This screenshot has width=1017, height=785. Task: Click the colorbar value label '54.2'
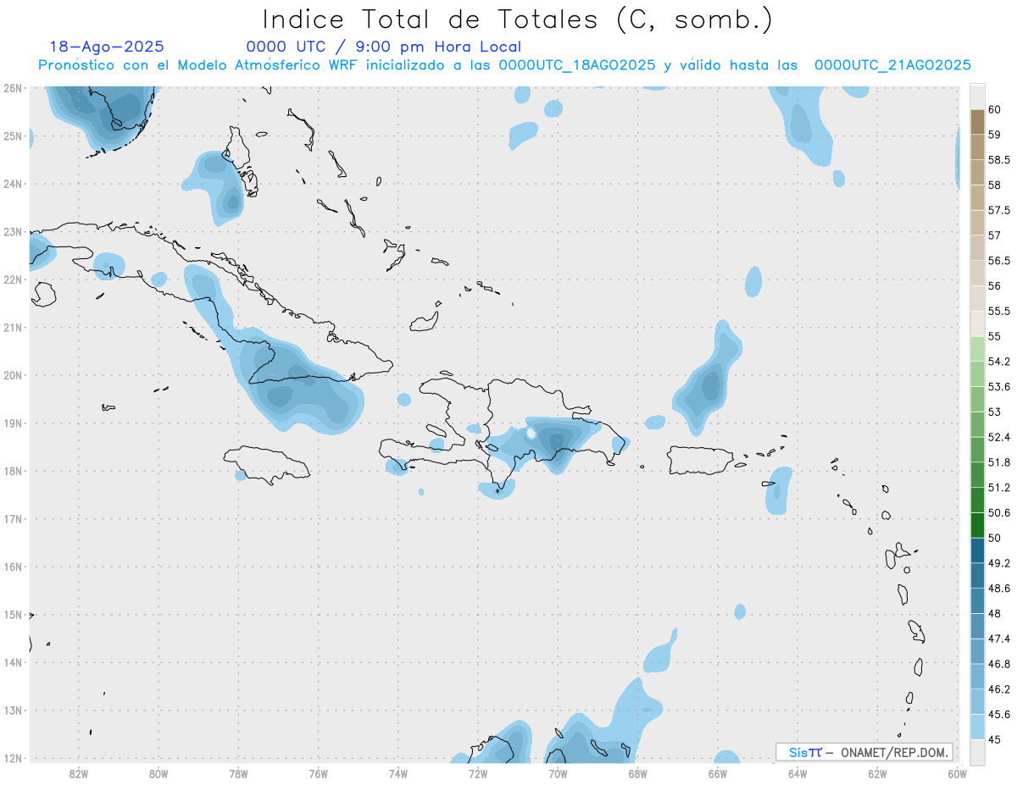(1000, 362)
